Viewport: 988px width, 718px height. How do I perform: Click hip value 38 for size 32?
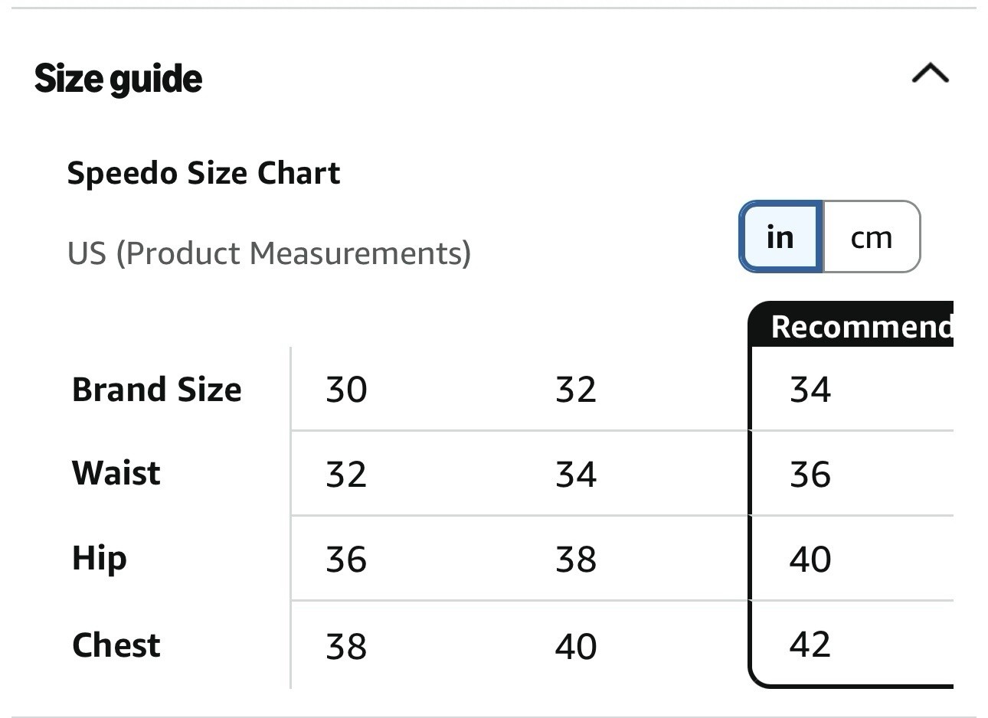coord(576,560)
